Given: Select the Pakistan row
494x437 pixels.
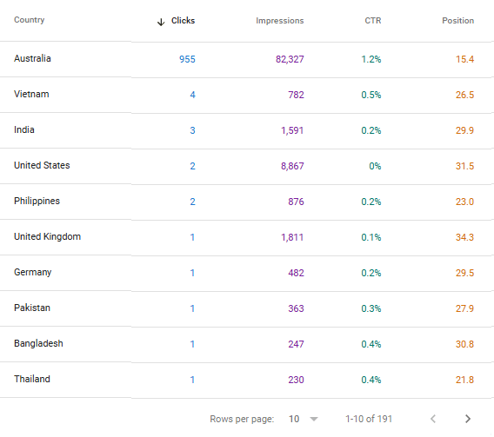Looking at the screenshot, I should pos(247,308).
